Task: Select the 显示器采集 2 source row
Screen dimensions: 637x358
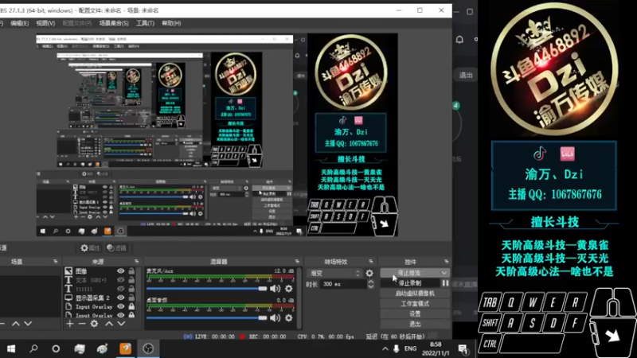Action: (100, 298)
